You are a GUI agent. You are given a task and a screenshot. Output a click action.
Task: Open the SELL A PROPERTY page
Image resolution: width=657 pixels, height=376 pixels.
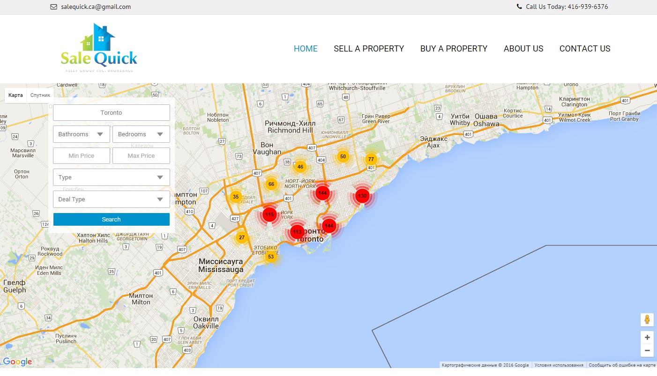click(x=369, y=49)
